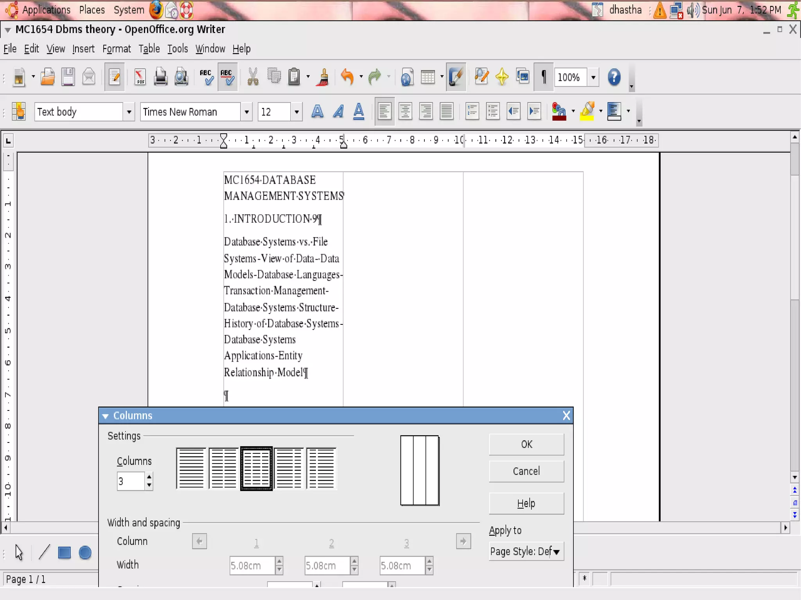This screenshot has width=801, height=600.
Task: Open Highlighting color dropdown arrow
Action: [600, 111]
